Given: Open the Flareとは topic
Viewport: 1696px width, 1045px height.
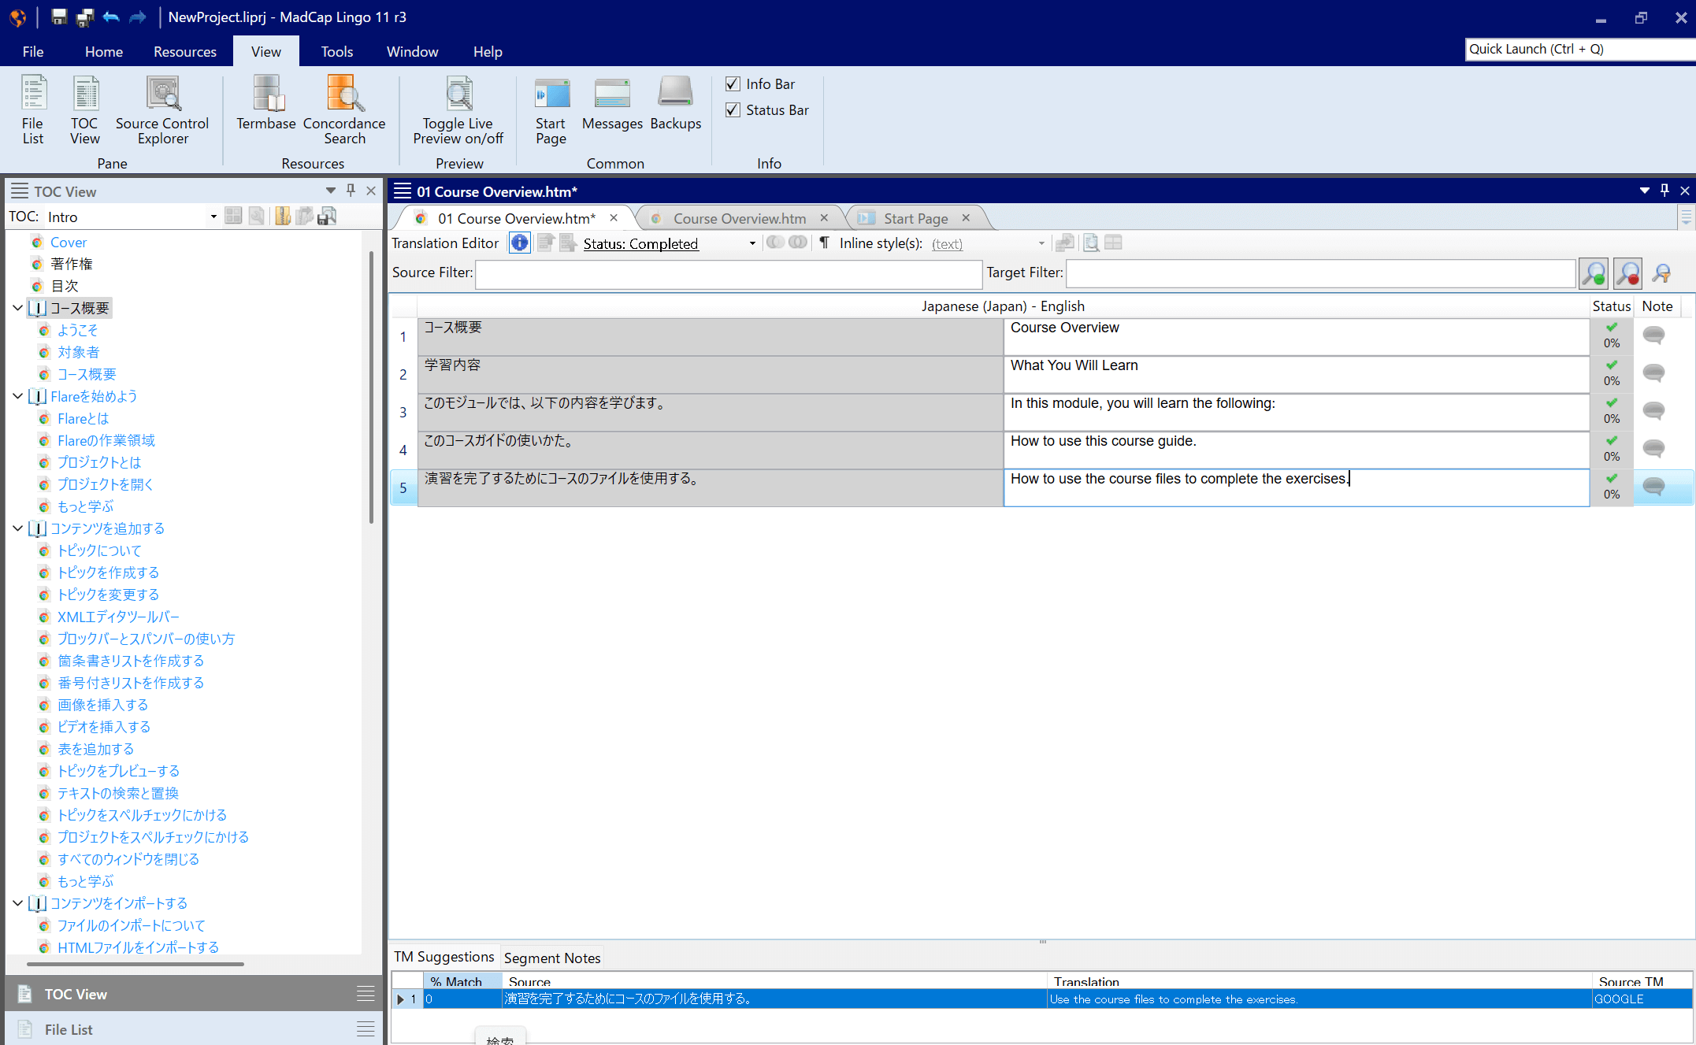Looking at the screenshot, I should [83, 418].
